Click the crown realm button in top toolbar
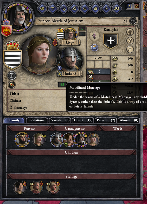Viewport: 147px width, 204px height. point(42,9)
